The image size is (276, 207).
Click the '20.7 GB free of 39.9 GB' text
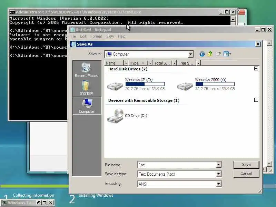point(145,89)
